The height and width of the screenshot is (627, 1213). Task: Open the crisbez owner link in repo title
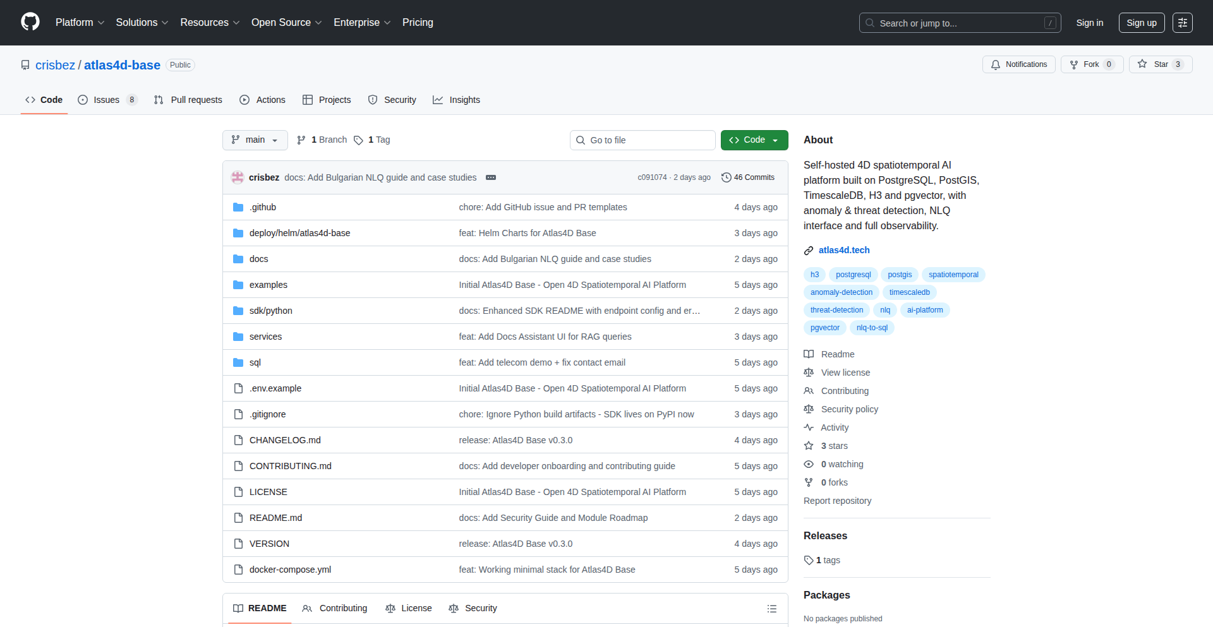(x=55, y=65)
